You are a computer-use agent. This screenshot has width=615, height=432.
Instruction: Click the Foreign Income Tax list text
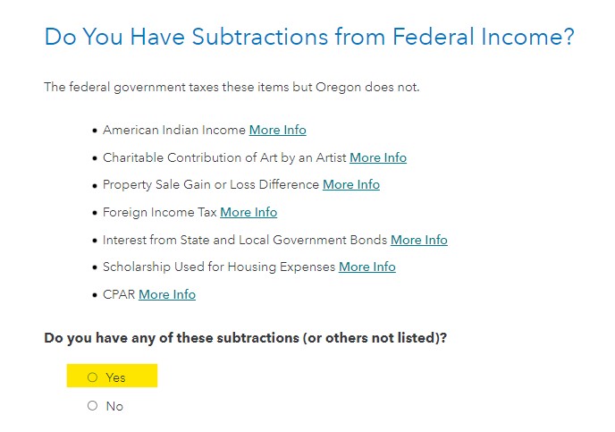point(160,212)
